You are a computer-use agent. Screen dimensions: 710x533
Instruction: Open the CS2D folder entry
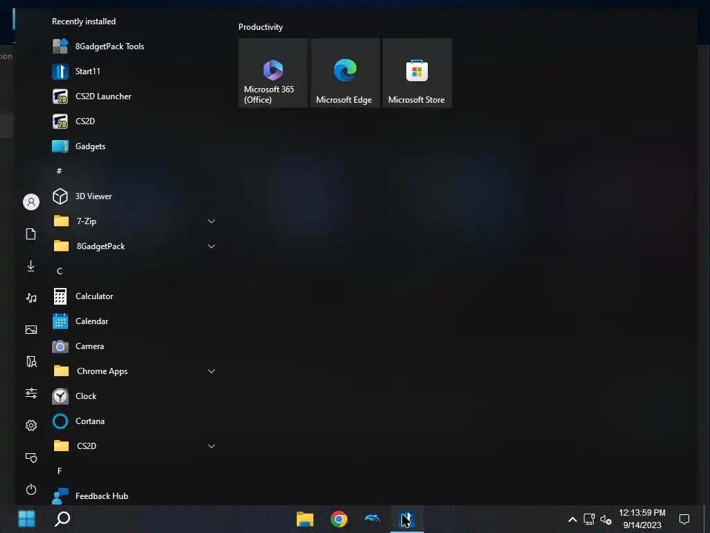point(134,446)
